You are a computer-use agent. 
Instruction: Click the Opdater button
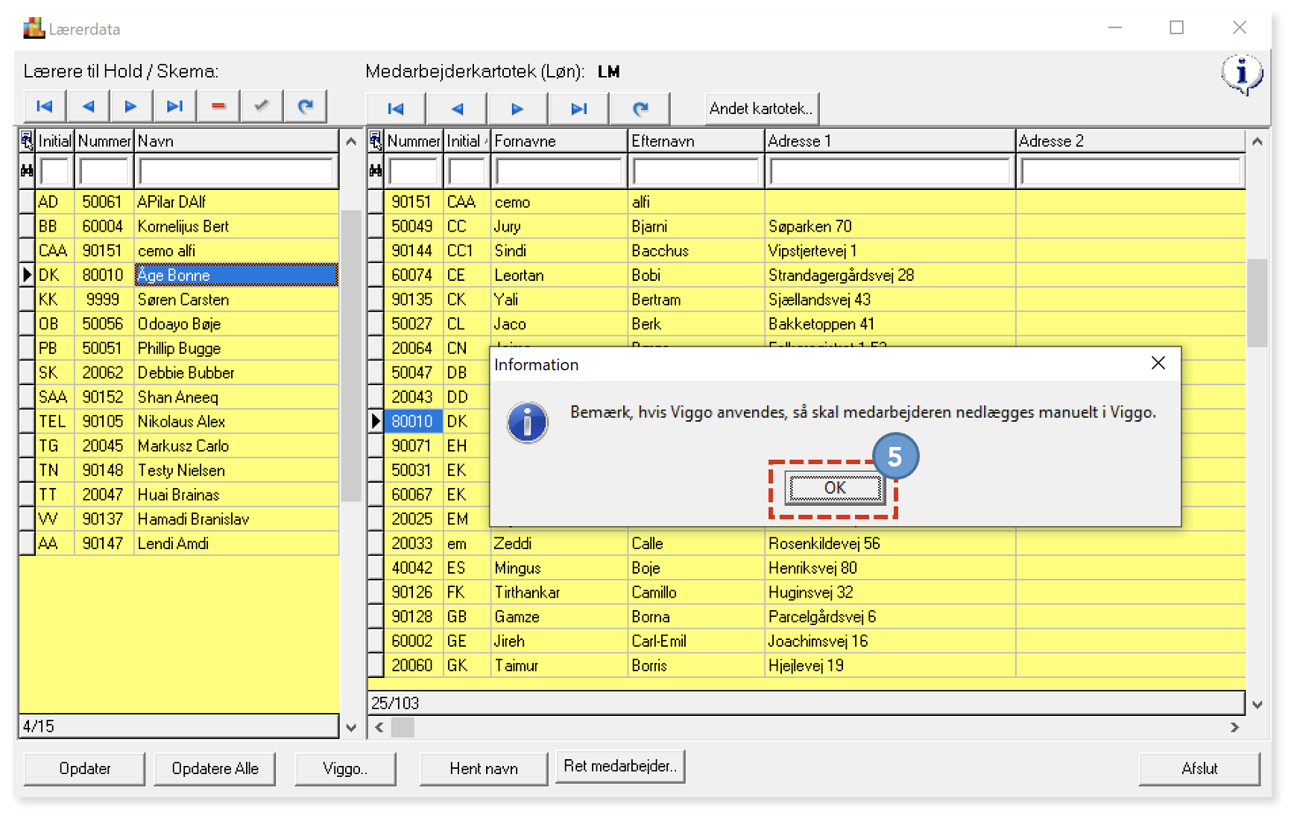pyautogui.click(x=84, y=769)
